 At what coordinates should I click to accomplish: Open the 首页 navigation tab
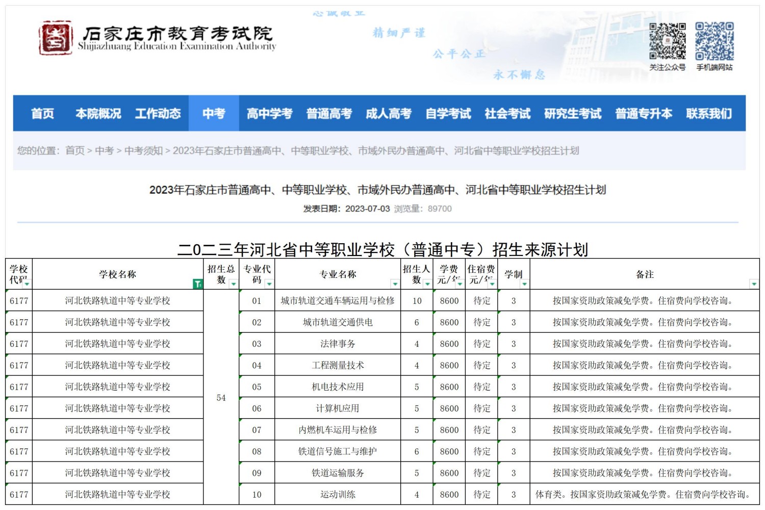[42, 113]
